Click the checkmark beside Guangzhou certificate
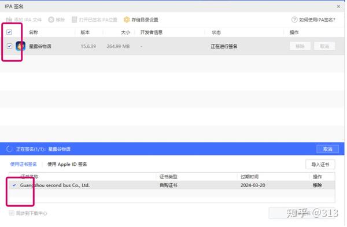This screenshot has width=347, height=227. click(x=14, y=185)
